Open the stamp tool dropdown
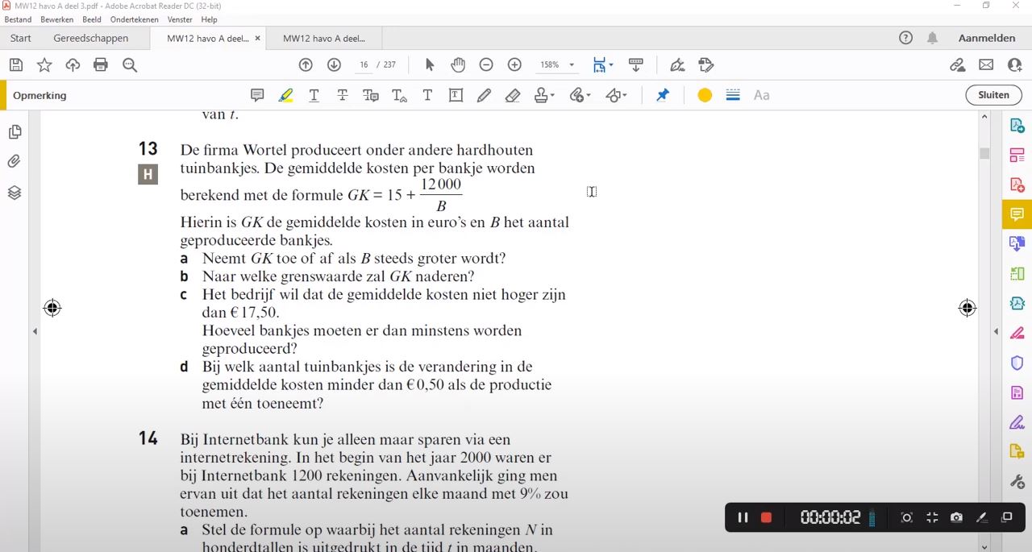Viewport: 1032px width, 552px height. 545,95
